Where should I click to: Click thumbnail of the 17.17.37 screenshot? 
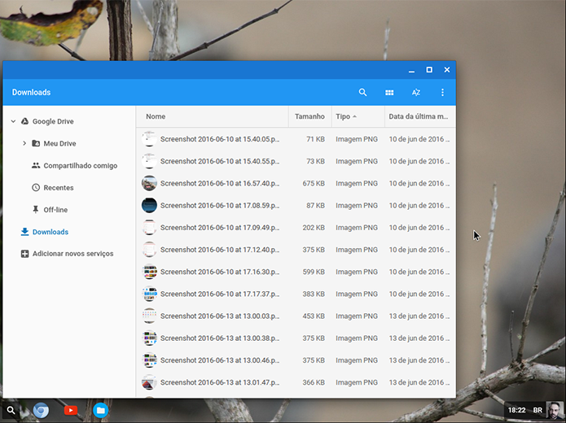149,294
